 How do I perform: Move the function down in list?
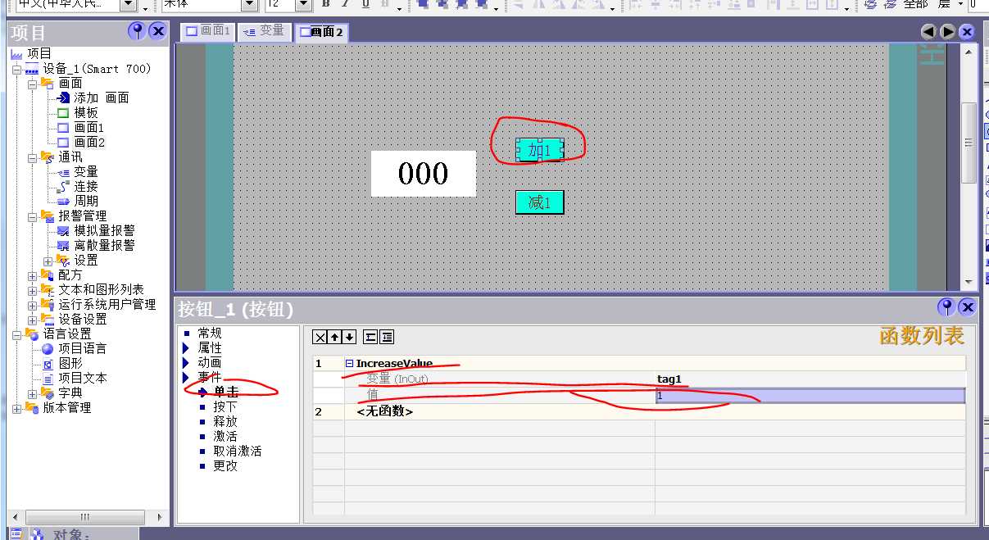tap(349, 337)
